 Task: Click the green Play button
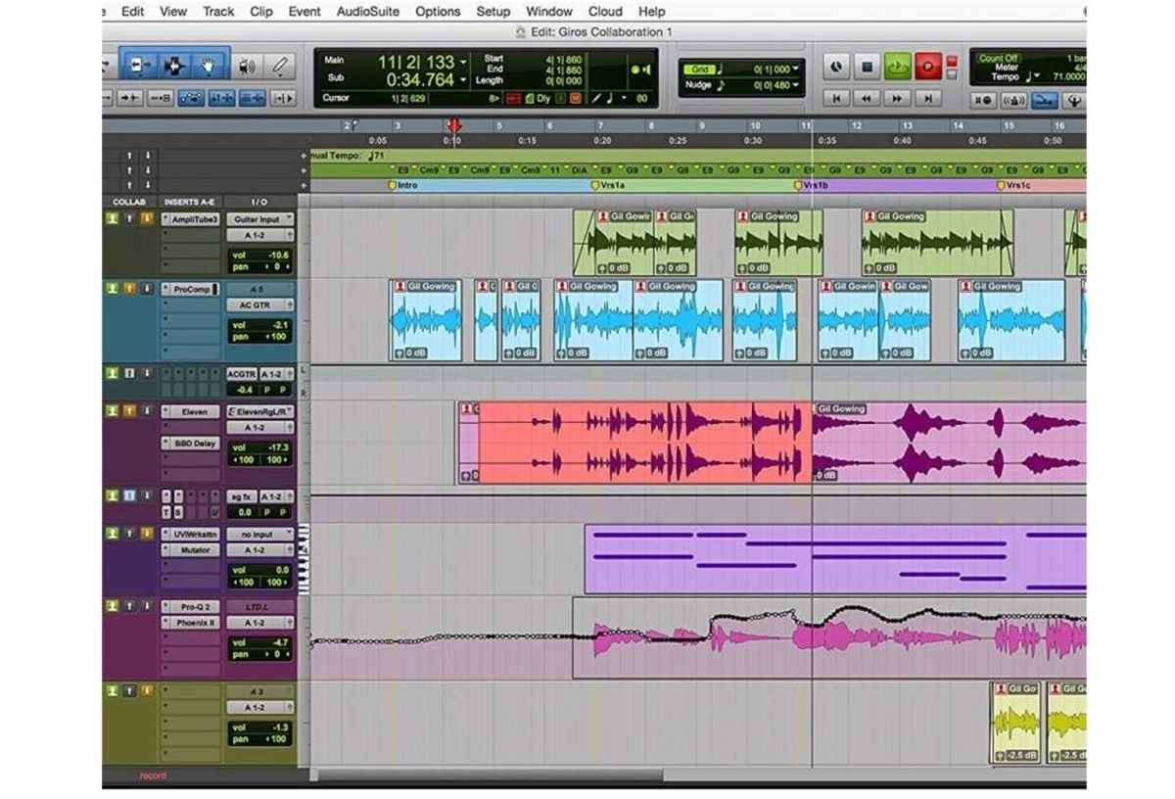coord(897,67)
